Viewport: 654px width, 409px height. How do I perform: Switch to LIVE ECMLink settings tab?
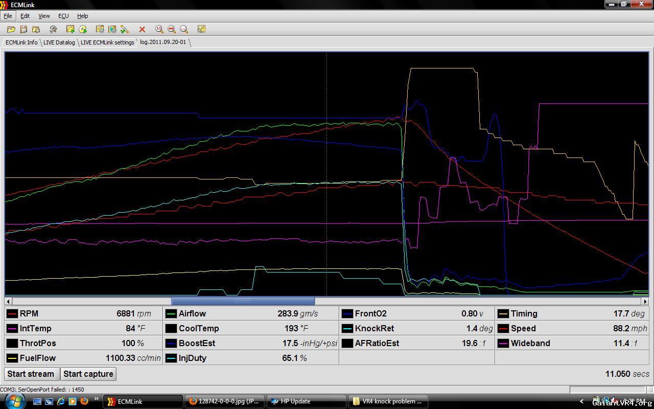click(107, 42)
